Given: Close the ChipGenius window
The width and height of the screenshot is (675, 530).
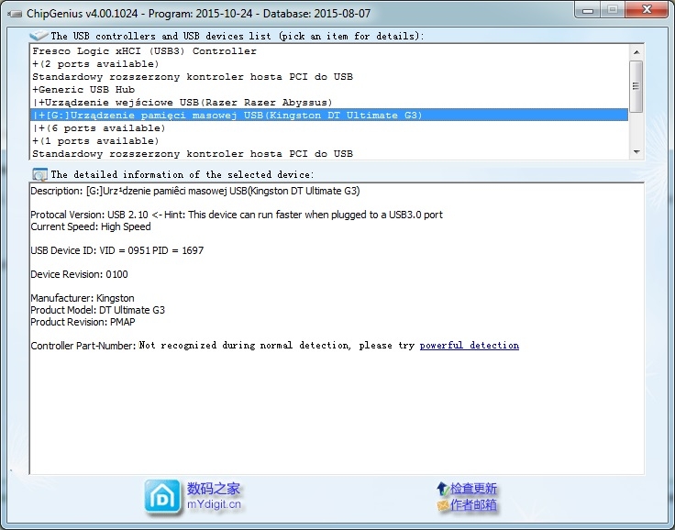Looking at the screenshot, I should [x=647, y=10].
